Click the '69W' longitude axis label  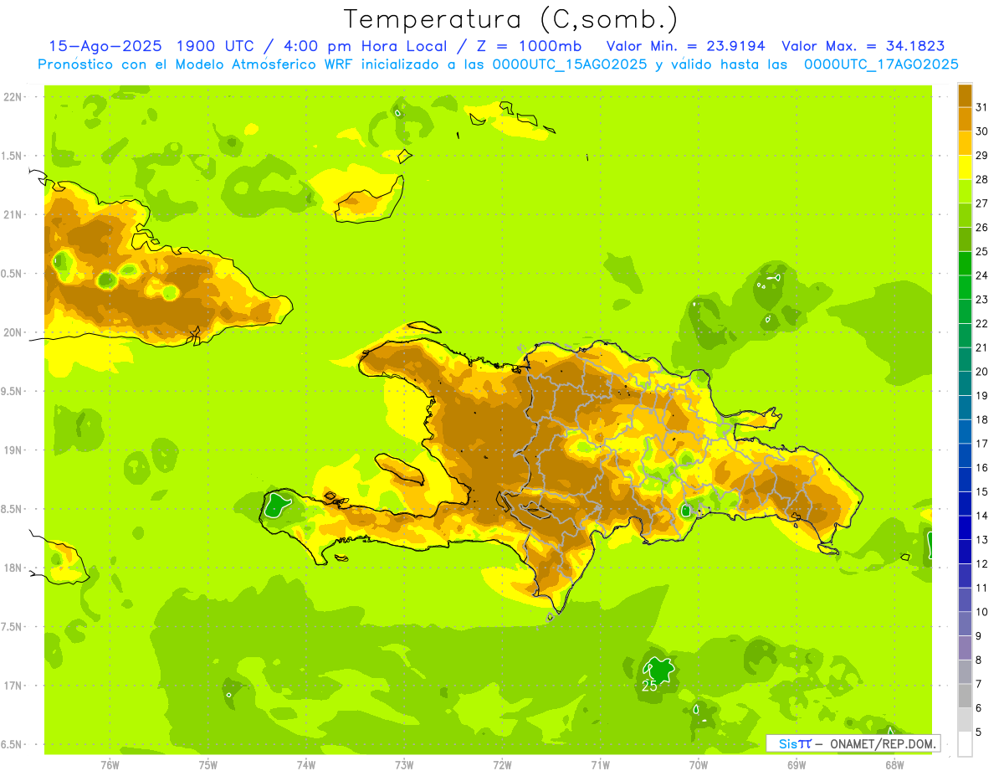pyautogui.click(x=797, y=764)
